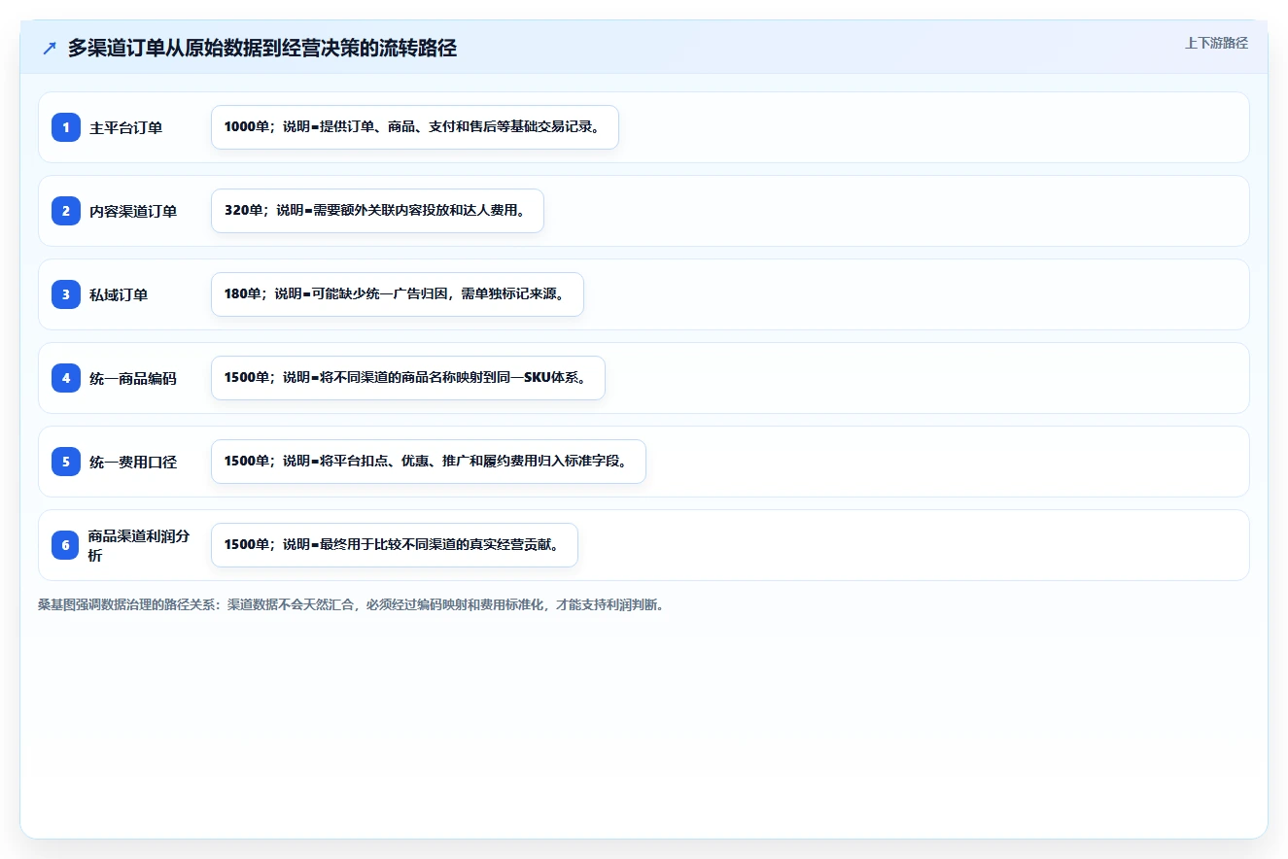Click the arrow icon beside the title
Viewport: 1288px width, 859px height.
[50, 48]
